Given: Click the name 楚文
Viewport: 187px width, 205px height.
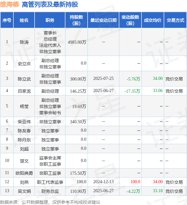Looking at the screenshot, I should [x=24, y=161].
